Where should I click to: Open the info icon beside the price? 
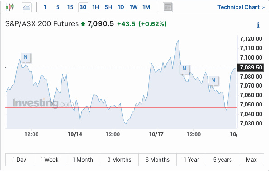click(258, 25)
